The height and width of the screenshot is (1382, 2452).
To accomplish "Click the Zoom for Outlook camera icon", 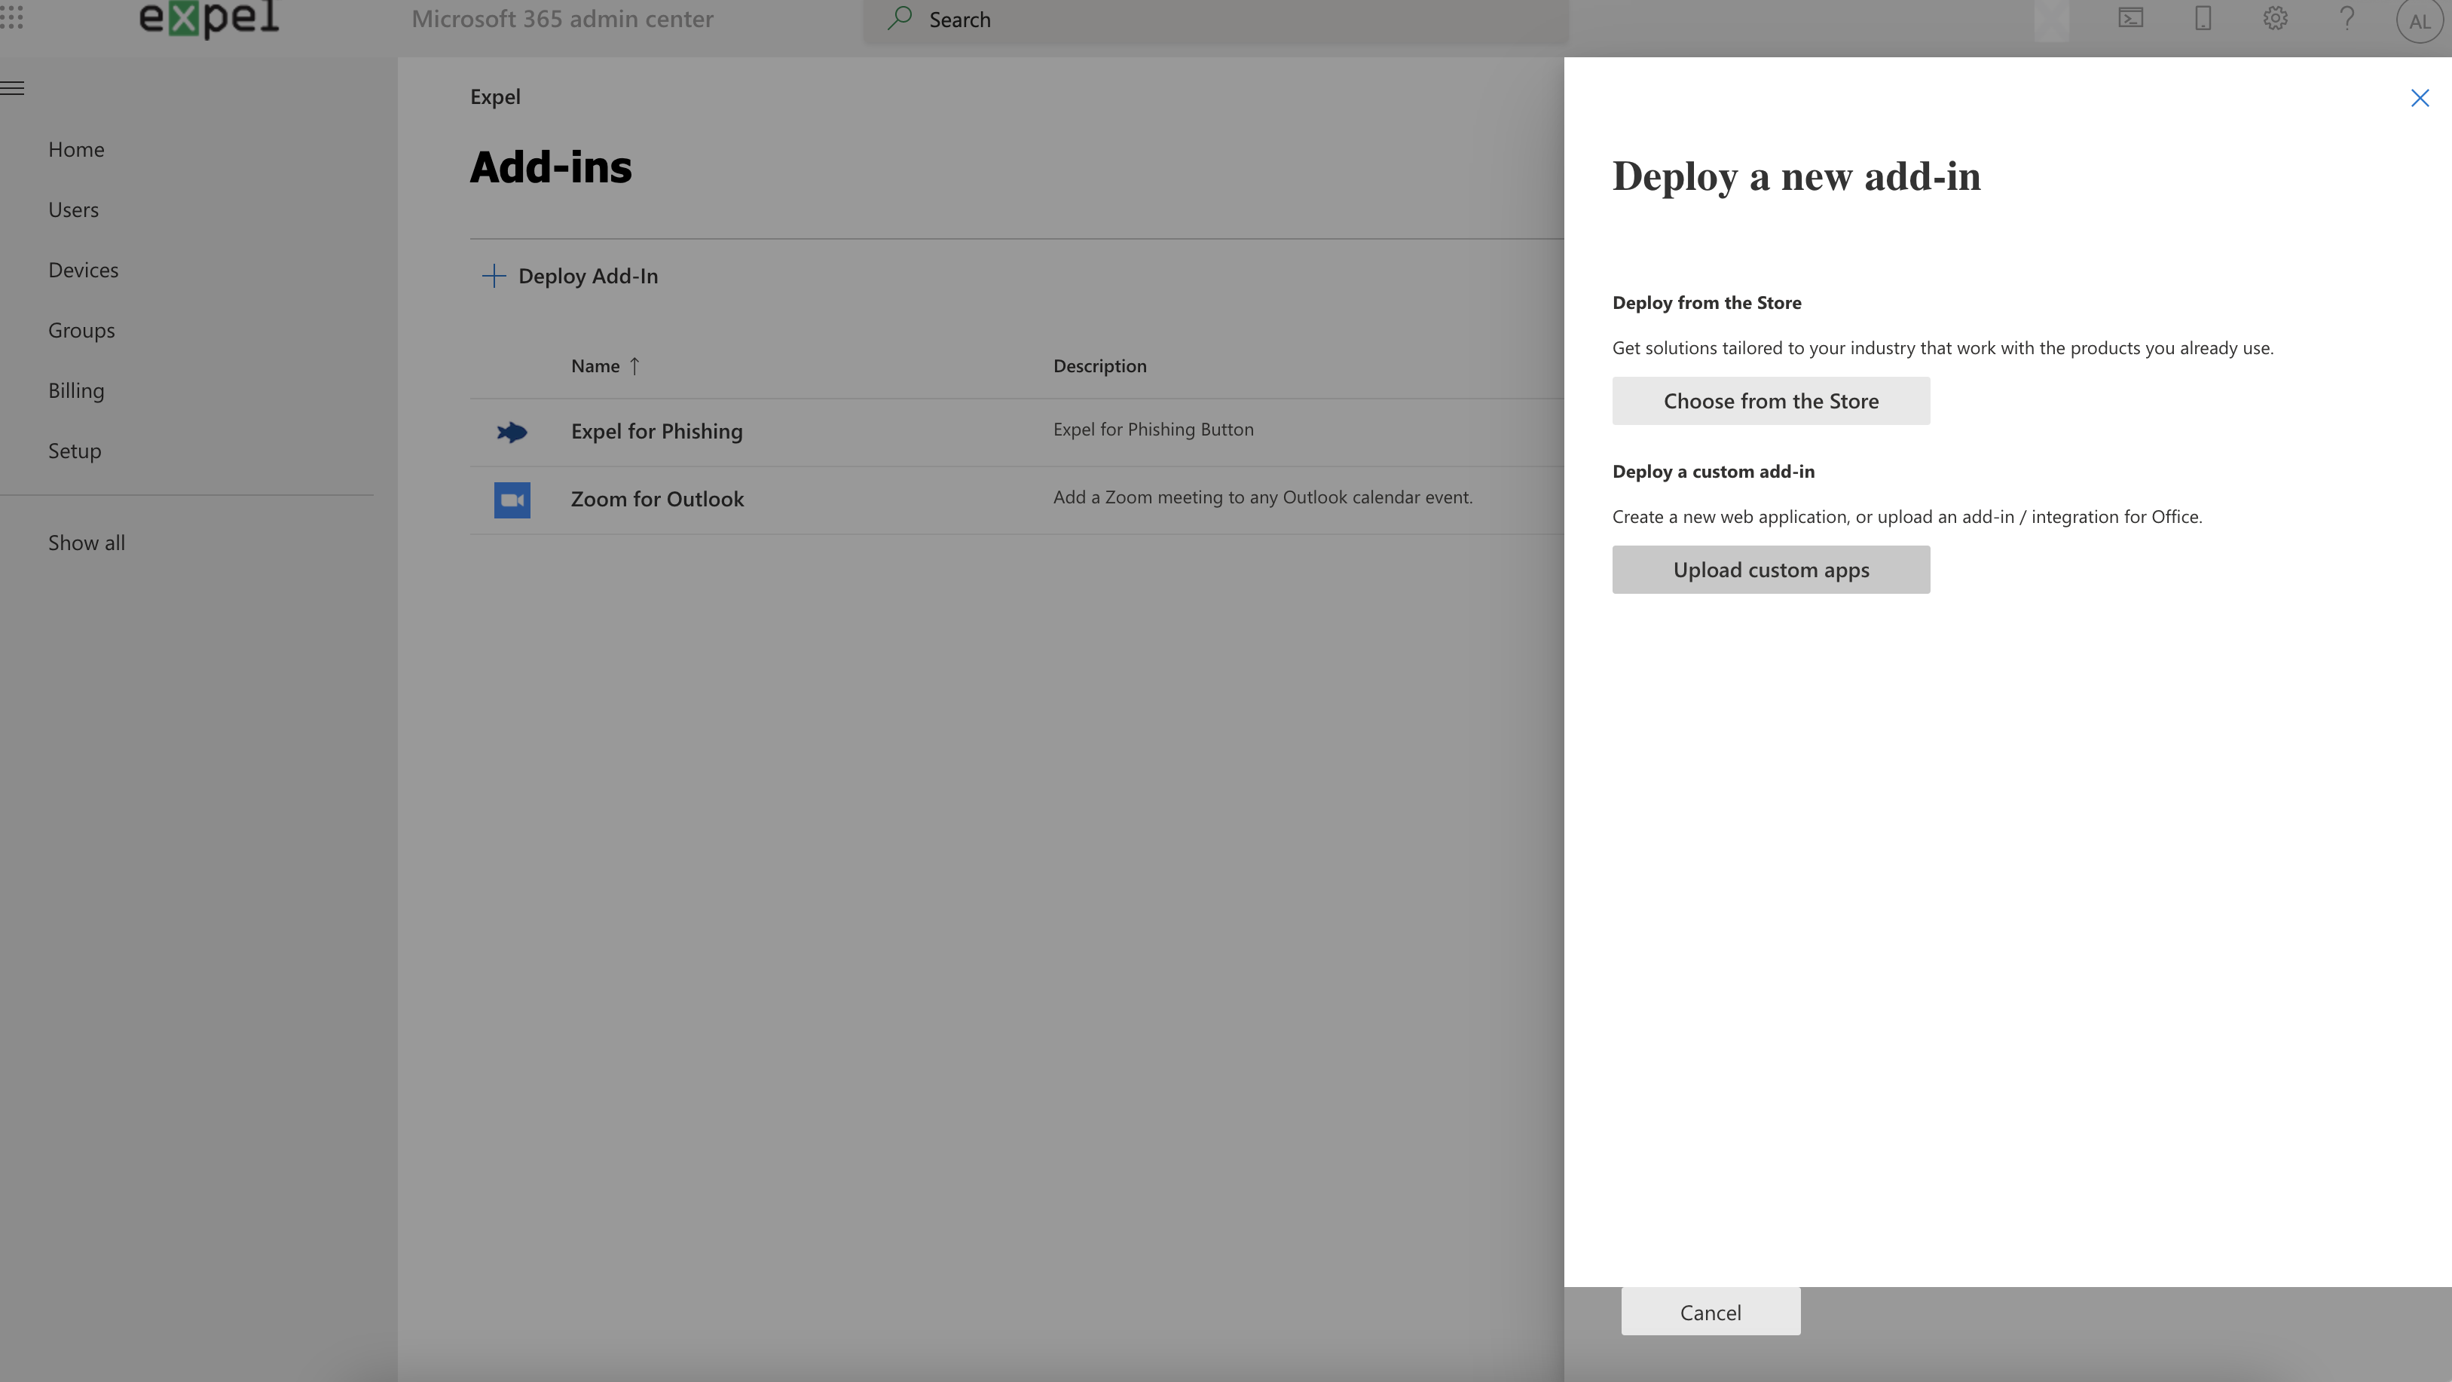I will pyautogui.click(x=512, y=500).
